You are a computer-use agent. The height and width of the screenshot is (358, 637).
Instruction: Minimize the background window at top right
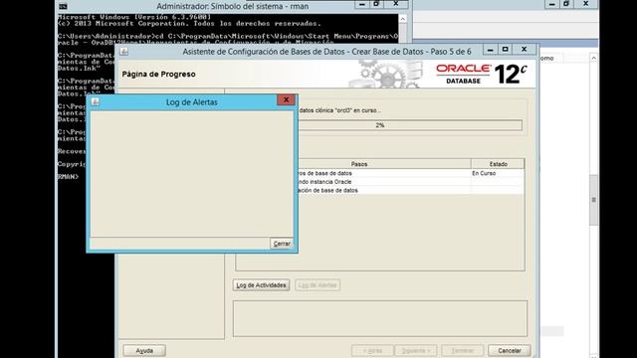pos(551,4)
